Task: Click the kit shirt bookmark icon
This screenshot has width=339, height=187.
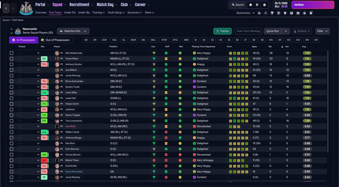Action: 285,13
